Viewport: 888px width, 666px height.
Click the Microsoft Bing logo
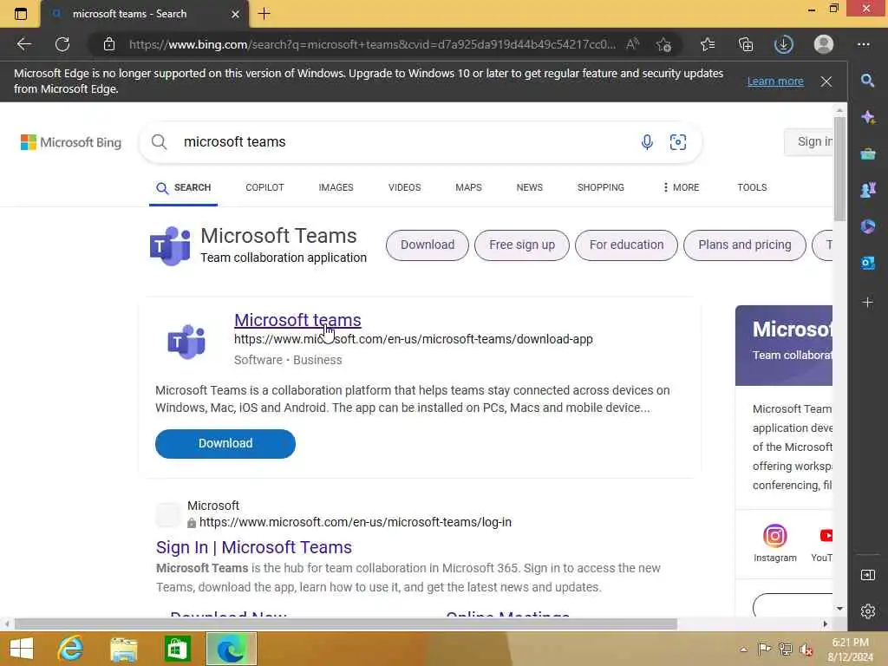point(71,142)
